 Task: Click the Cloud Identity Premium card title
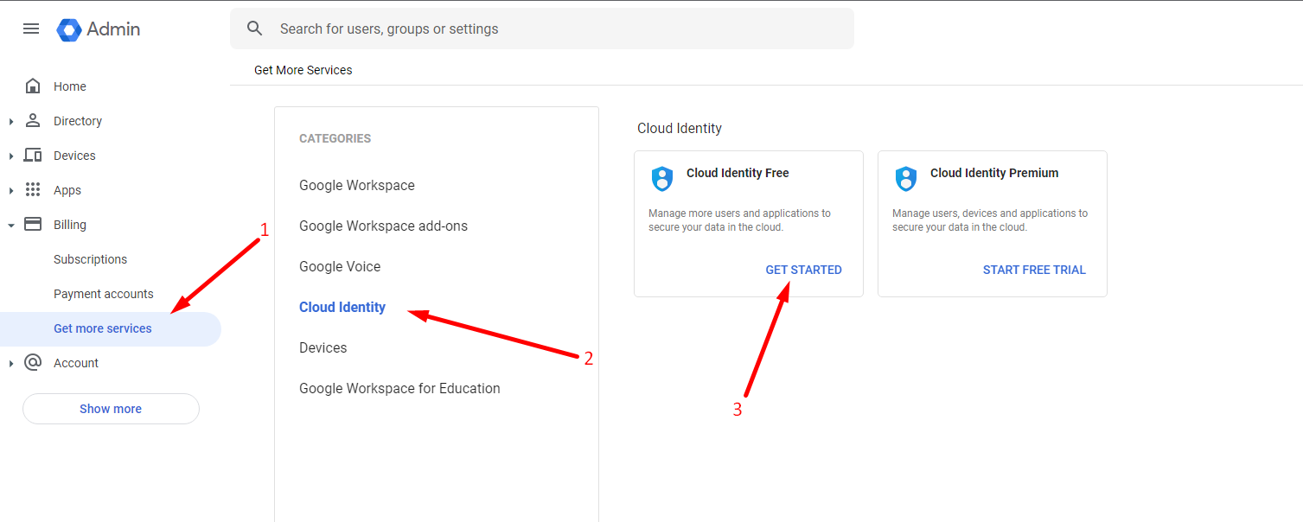click(x=994, y=173)
